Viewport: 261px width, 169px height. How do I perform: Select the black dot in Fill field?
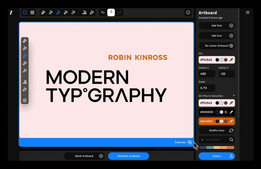[217, 60]
